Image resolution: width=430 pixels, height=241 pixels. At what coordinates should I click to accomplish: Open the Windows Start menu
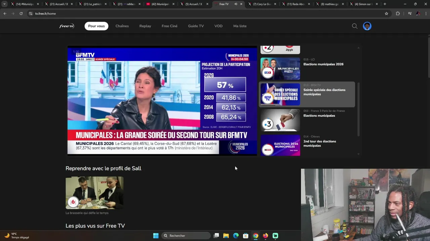156,236
